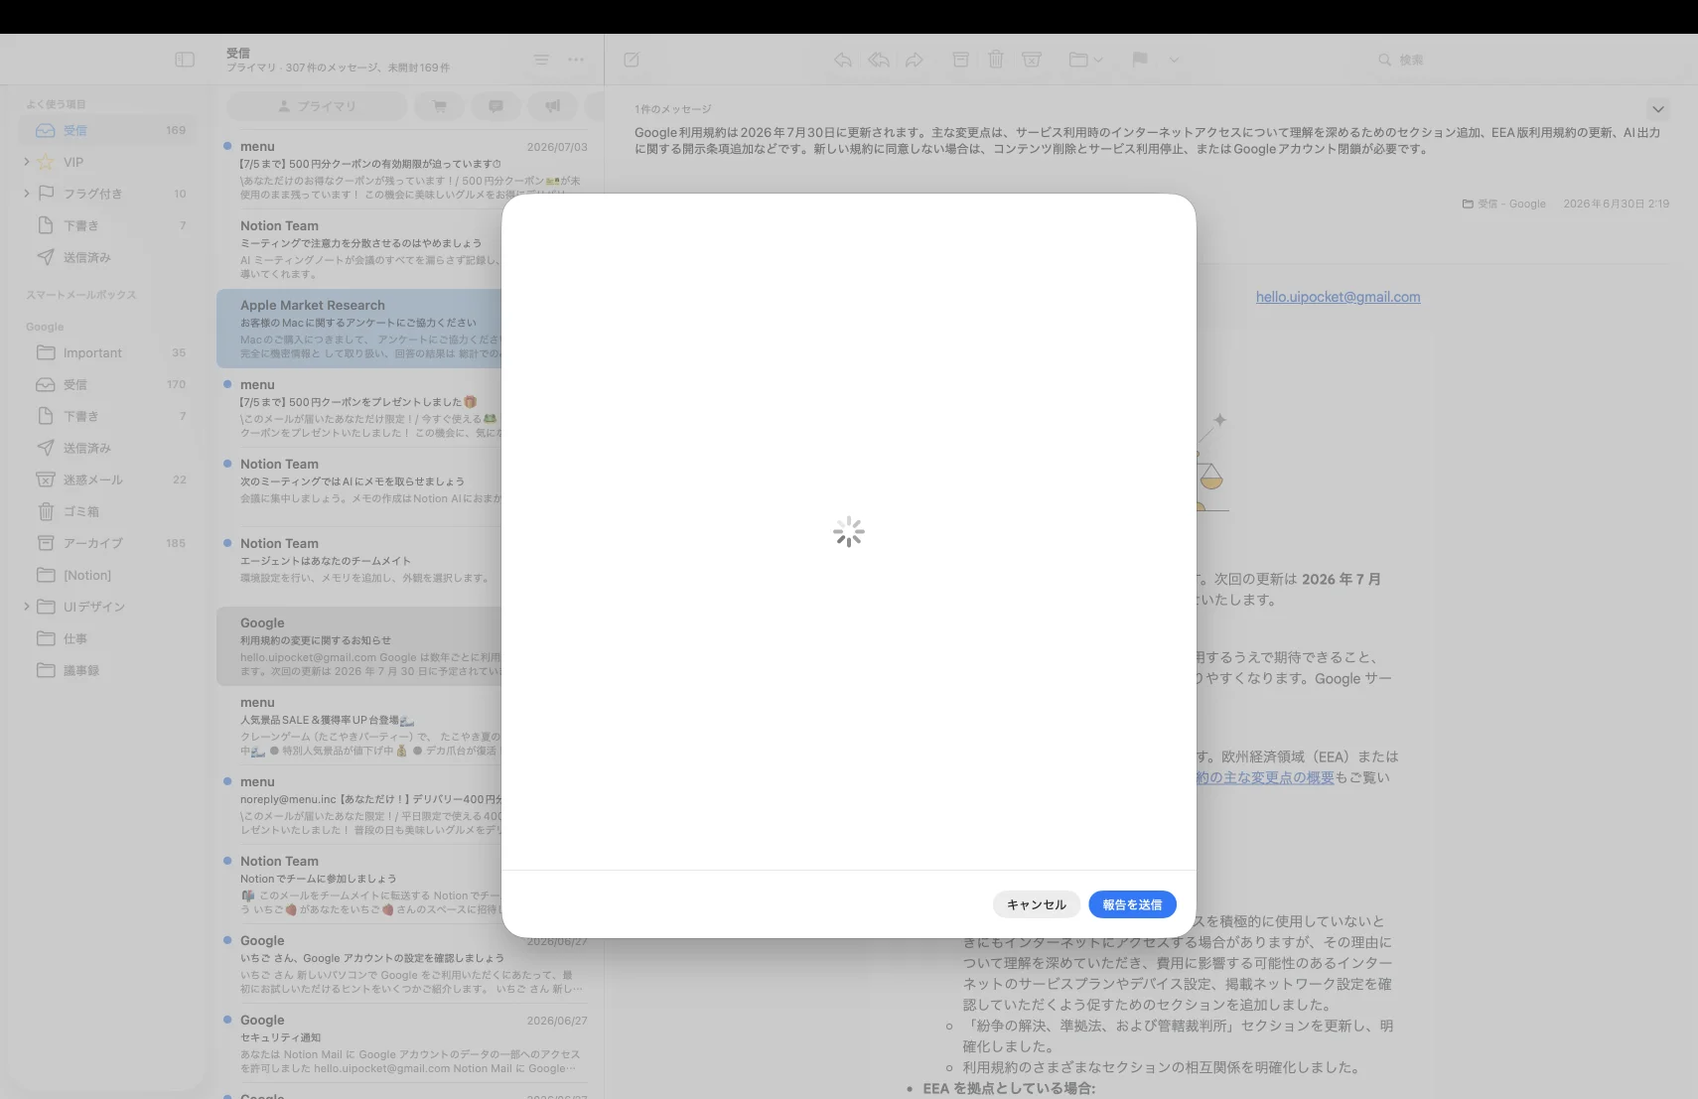The width and height of the screenshot is (1698, 1099).
Task: Click the スマートメールボックス header
Action: (81, 295)
